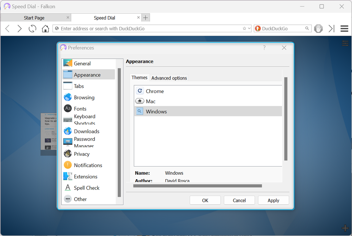Open the Speed Dial settings icon
Screen dimensions: 352x236
pos(345,43)
